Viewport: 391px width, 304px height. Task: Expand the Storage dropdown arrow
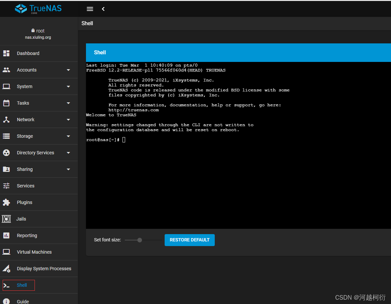click(68, 136)
